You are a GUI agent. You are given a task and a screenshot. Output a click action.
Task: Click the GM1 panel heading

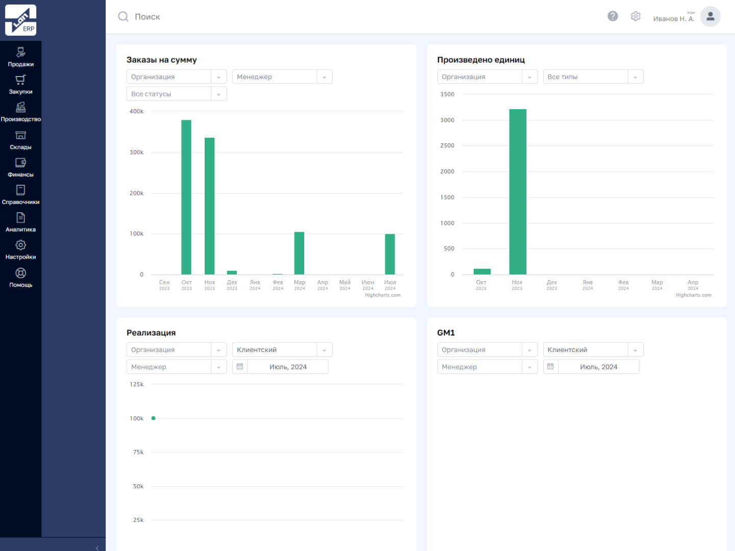click(x=446, y=333)
